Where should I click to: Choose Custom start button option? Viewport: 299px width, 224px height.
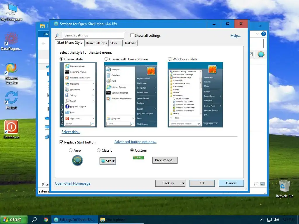132,150
